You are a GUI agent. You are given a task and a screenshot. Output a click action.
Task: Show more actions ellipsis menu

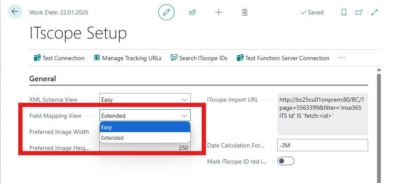pyautogui.click(x=342, y=58)
